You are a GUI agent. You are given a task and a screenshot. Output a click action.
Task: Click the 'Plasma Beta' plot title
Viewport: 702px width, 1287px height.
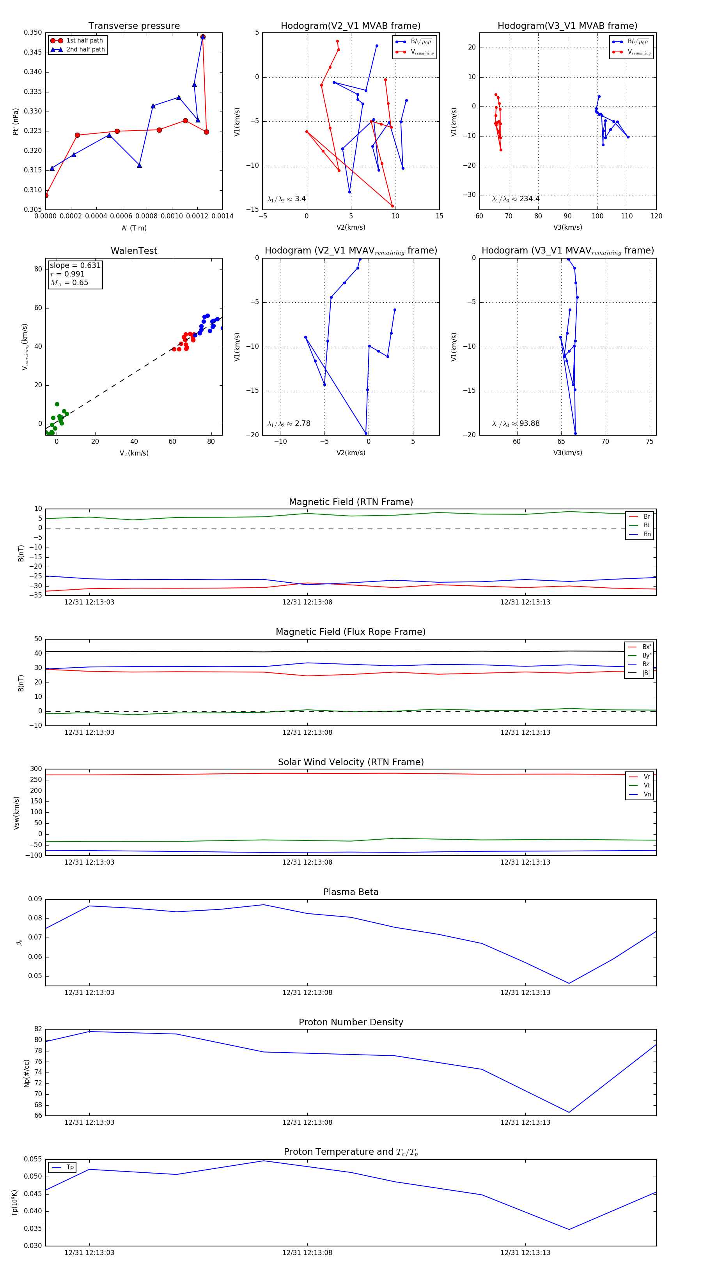[x=351, y=892]
